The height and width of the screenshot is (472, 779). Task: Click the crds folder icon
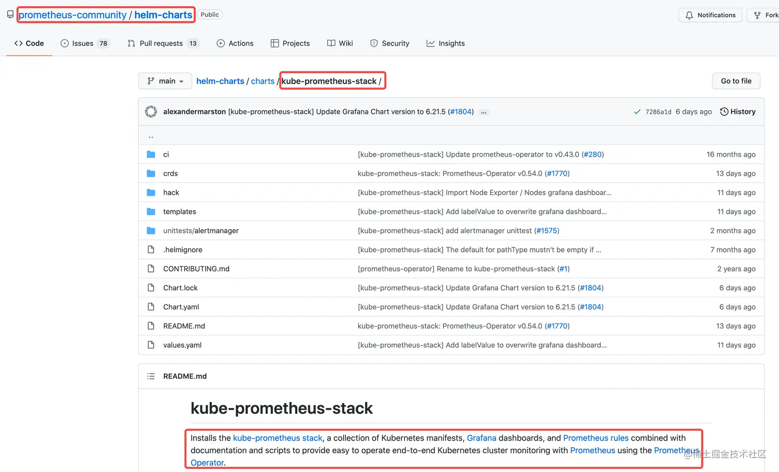pos(151,174)
